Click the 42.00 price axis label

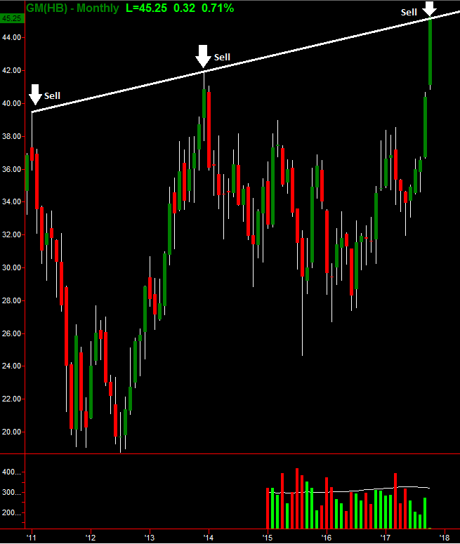[12, 70]
